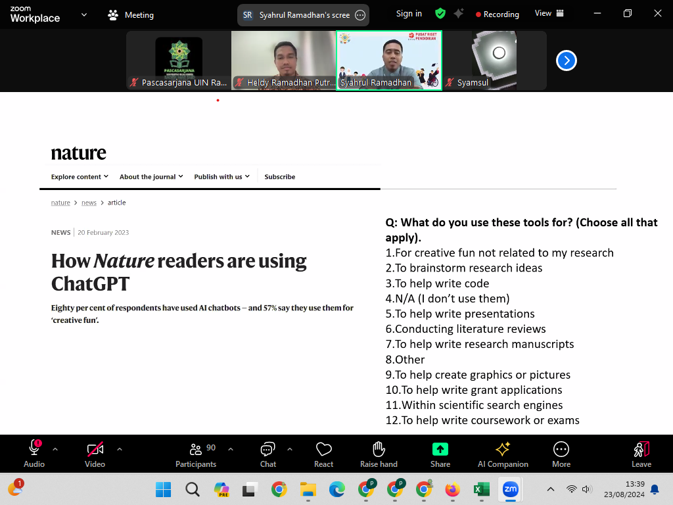Open the notification bell

(x=655, y=489)
